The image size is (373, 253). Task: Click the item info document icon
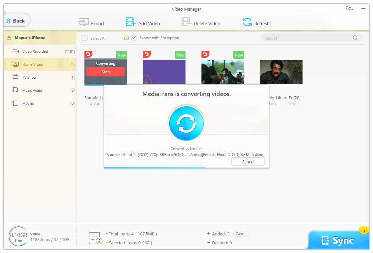pyautogui.click(x=95, y=238)
